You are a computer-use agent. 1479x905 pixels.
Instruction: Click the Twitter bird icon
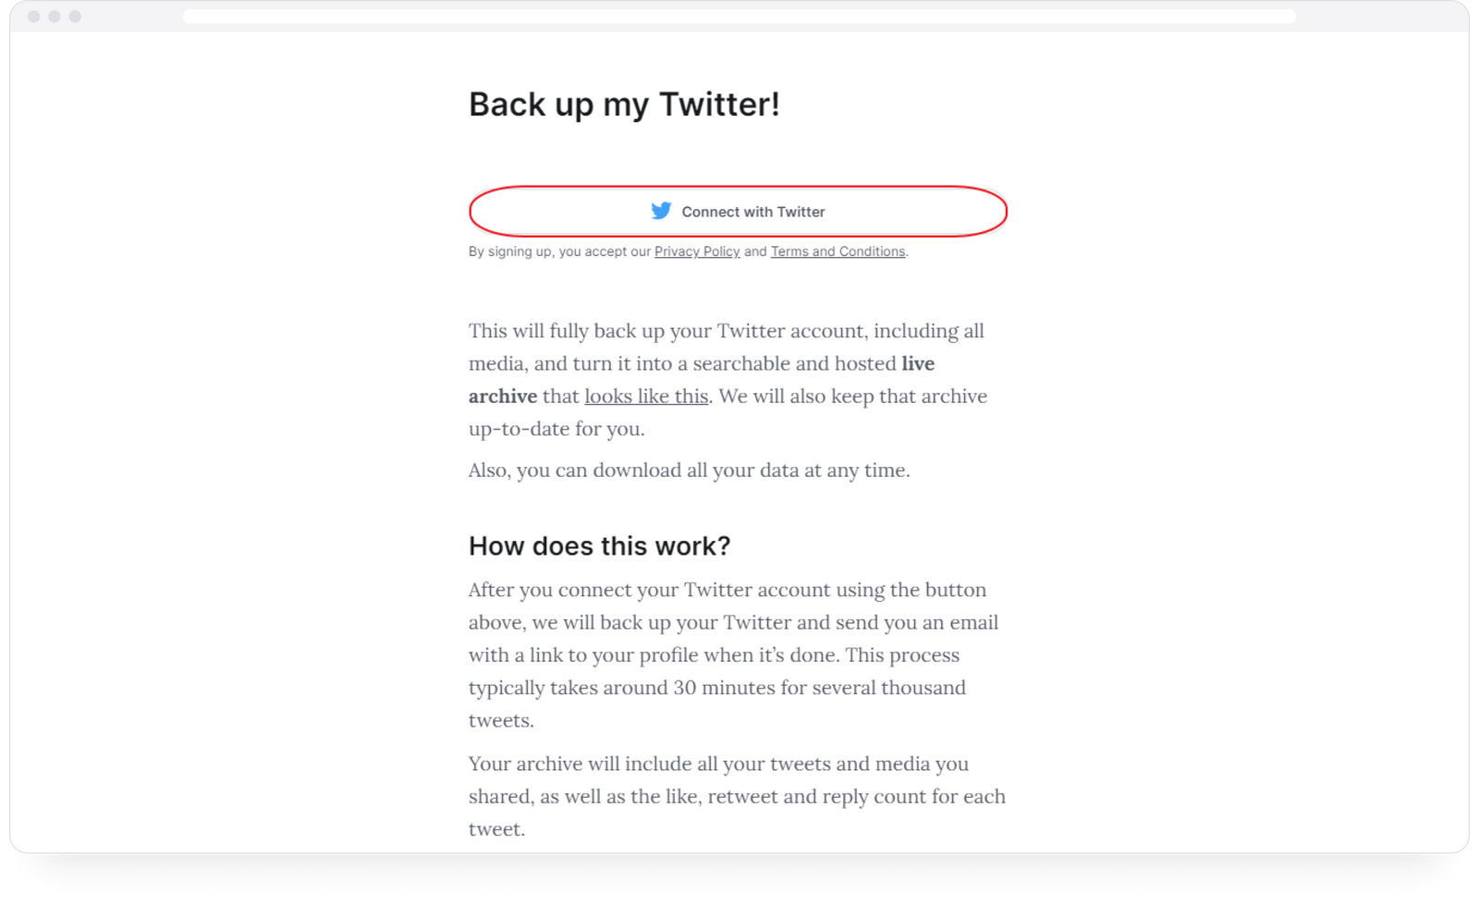660,211
